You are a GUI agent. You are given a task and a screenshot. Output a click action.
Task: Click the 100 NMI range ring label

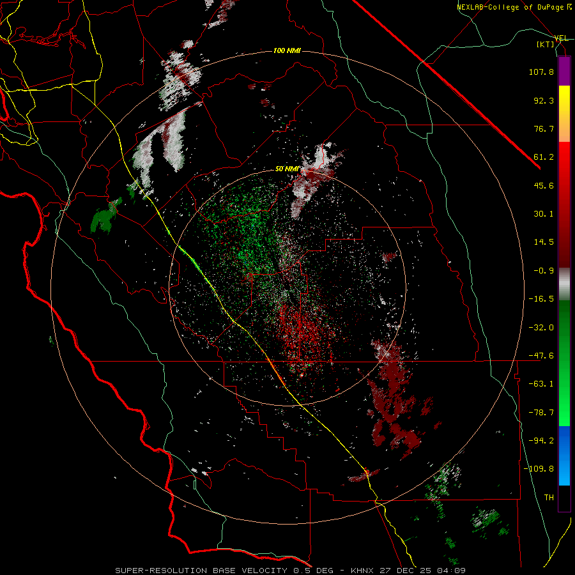287,50
